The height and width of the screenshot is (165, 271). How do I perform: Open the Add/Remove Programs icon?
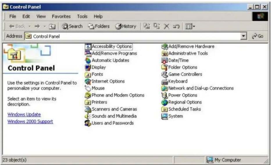pos(88,53)
